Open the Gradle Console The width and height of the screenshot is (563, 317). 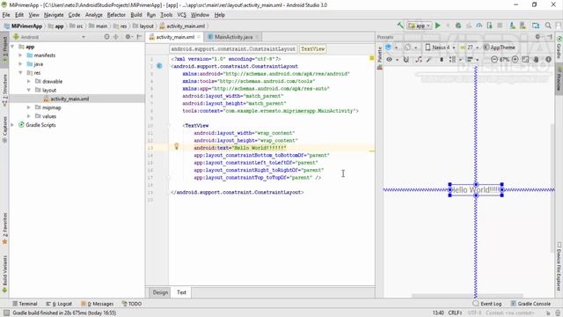(530, 304)
